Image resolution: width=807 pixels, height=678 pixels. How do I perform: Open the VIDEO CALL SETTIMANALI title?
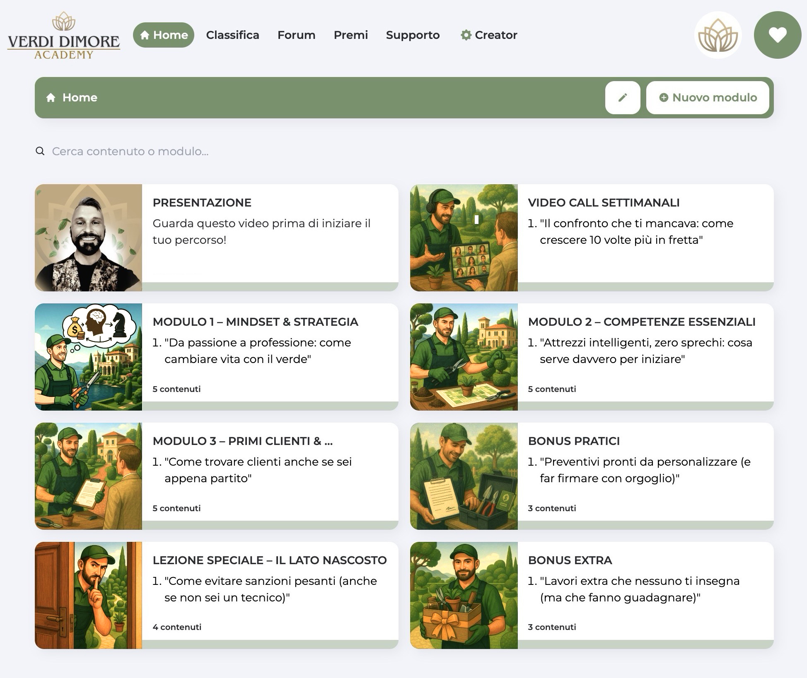[x=604, y=203]
